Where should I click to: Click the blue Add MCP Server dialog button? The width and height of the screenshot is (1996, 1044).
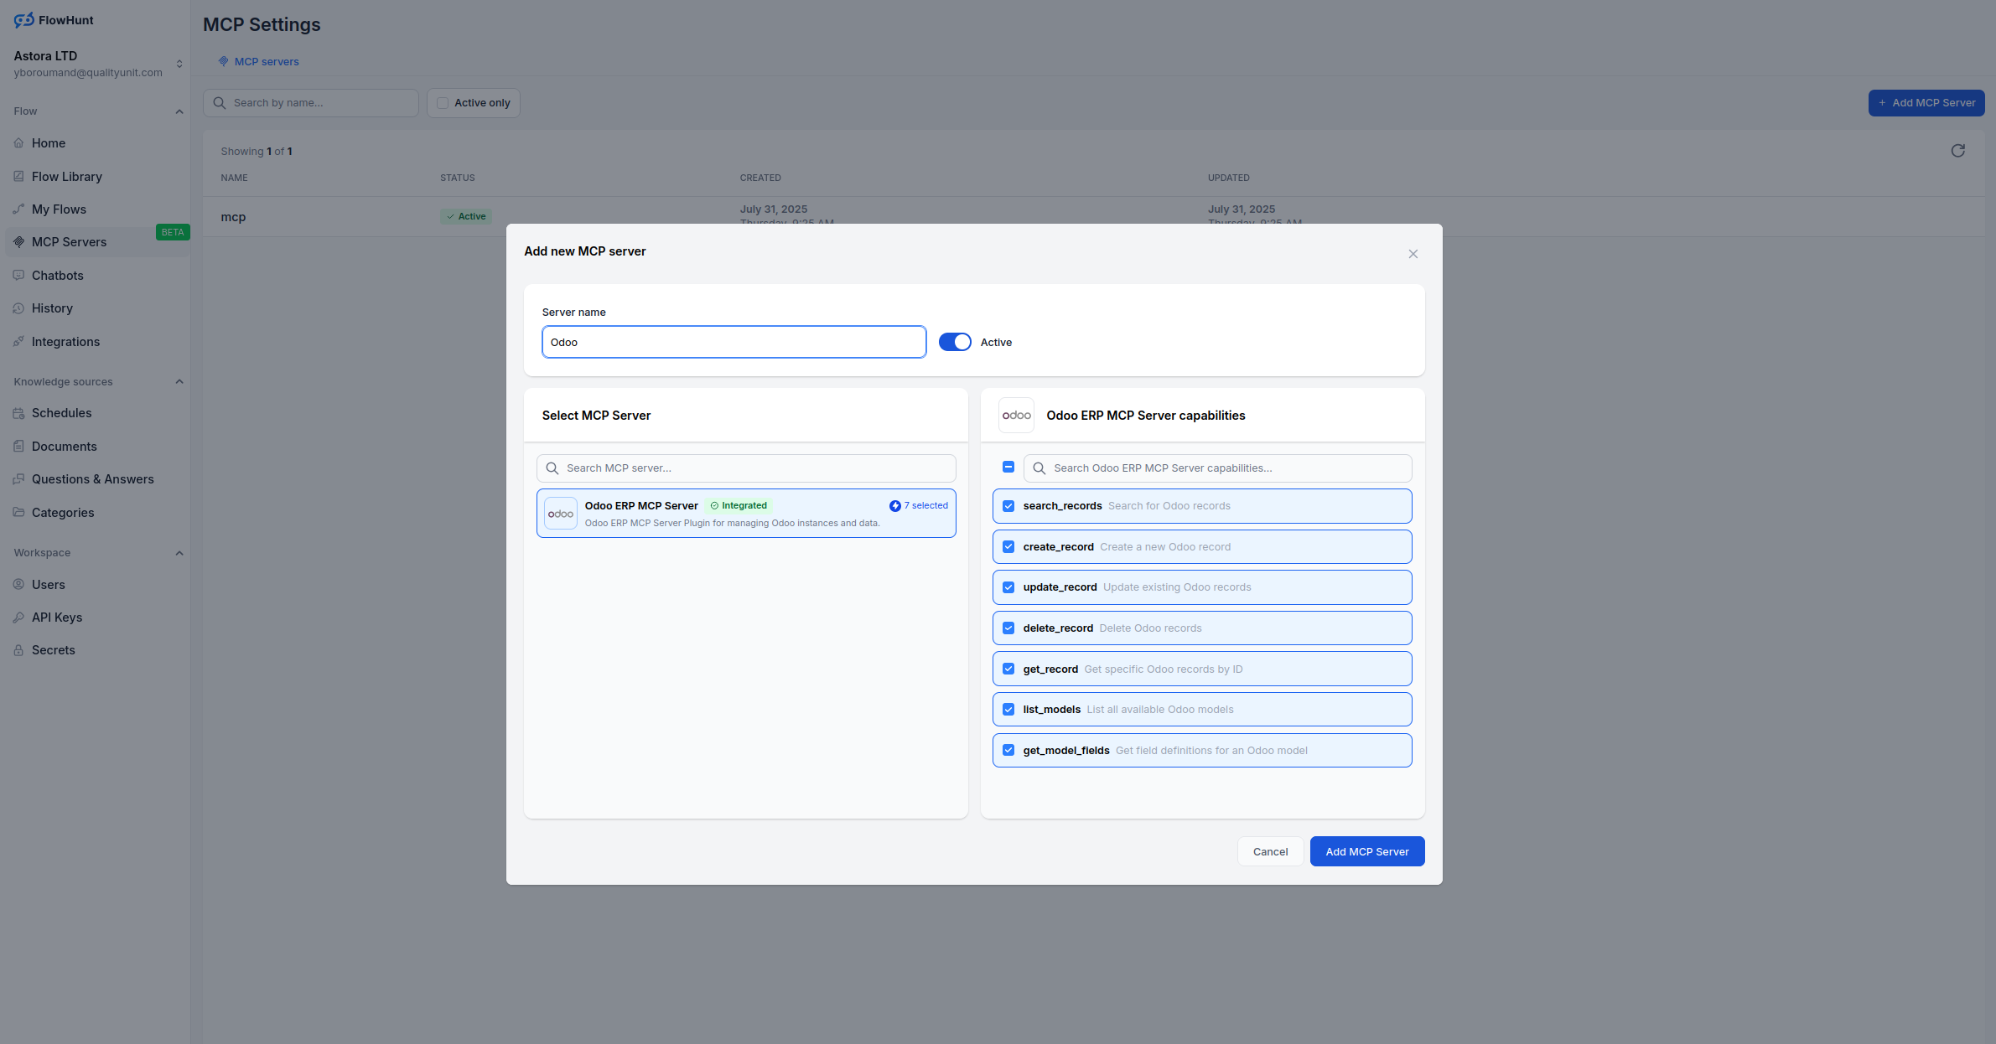click(x=1366, y=851)
